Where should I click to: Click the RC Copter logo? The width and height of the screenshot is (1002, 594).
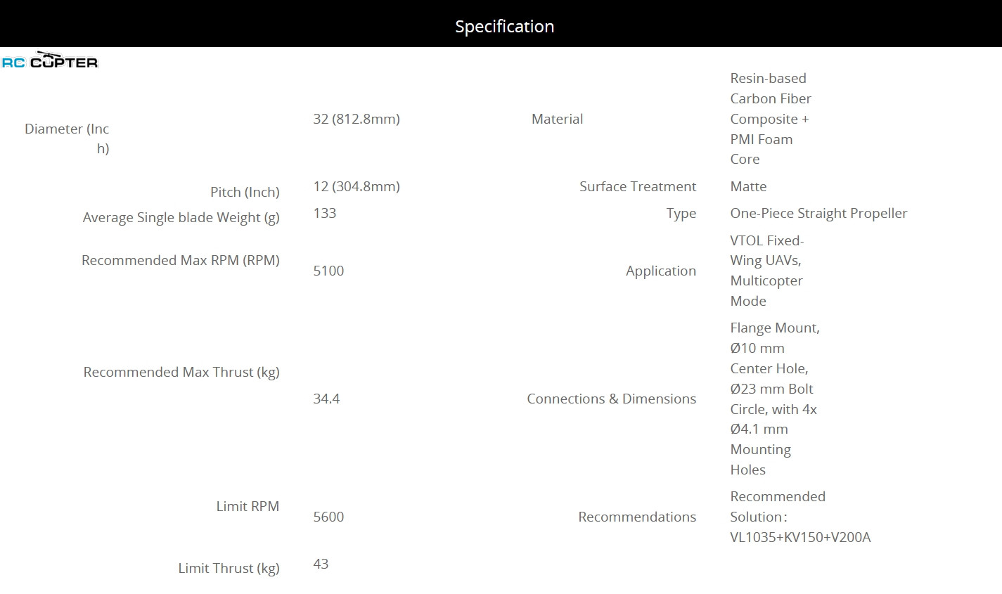pyautogui.click(x=50, y=61)
